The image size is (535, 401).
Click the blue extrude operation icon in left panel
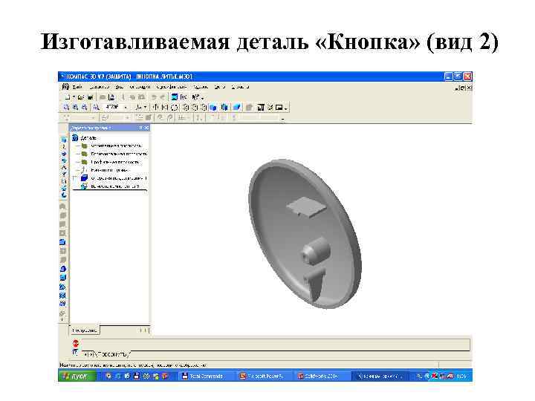(x=62, y=242)
